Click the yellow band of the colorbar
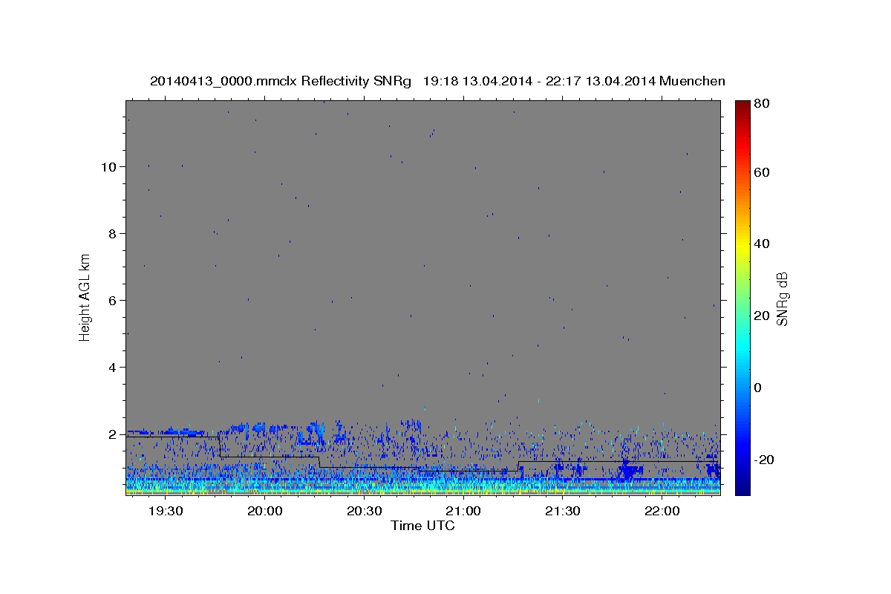This screenshot has width=891, height=594. [742, 245]
